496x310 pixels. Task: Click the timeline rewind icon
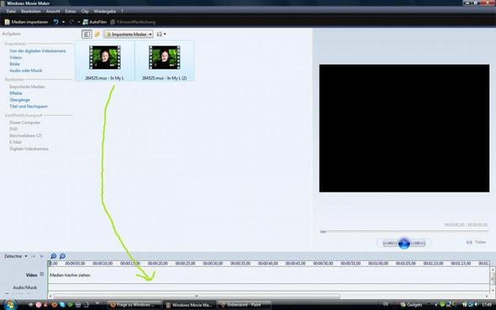pos(34,256)
